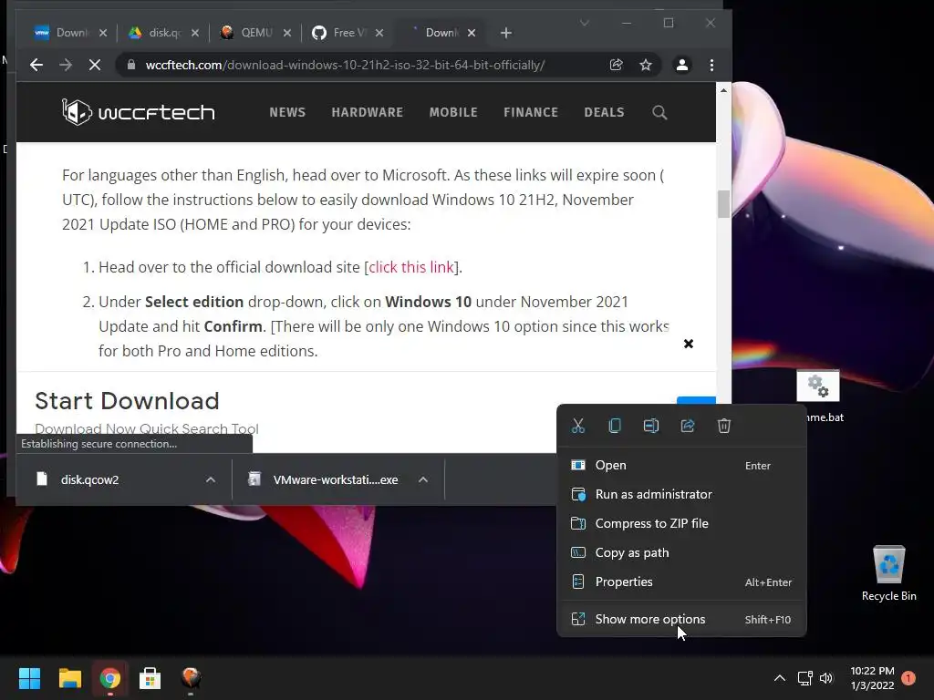Close the disk.qc tab
The image size is (934, 700).
click(x=195, y=33)
